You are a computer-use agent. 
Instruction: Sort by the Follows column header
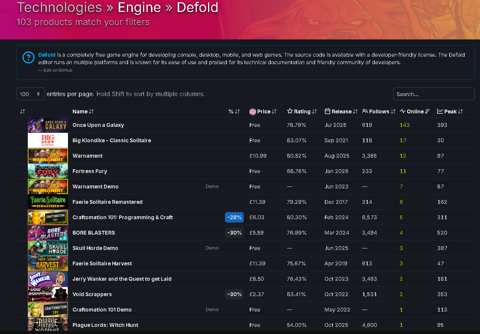click(379, 111)
